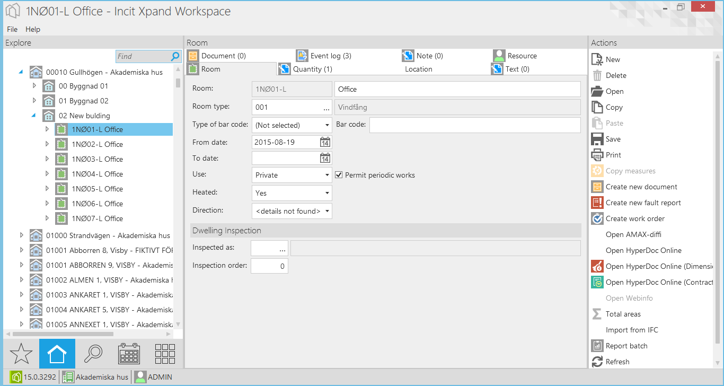
Task: Switch to the Resource tab
Action: (x=515, y=56)
